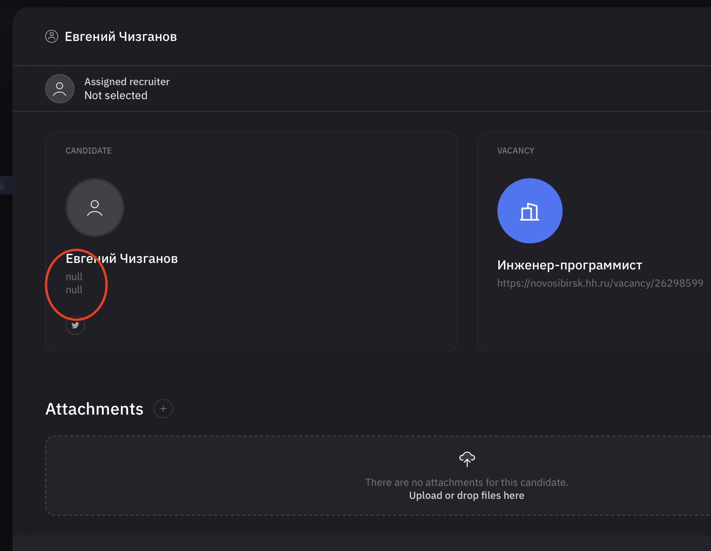Image resolution: width=711 pixels, height=551 pixels.
Task: Click the blue building icon on the vacancy card
Action: click(x=530, y=210)
